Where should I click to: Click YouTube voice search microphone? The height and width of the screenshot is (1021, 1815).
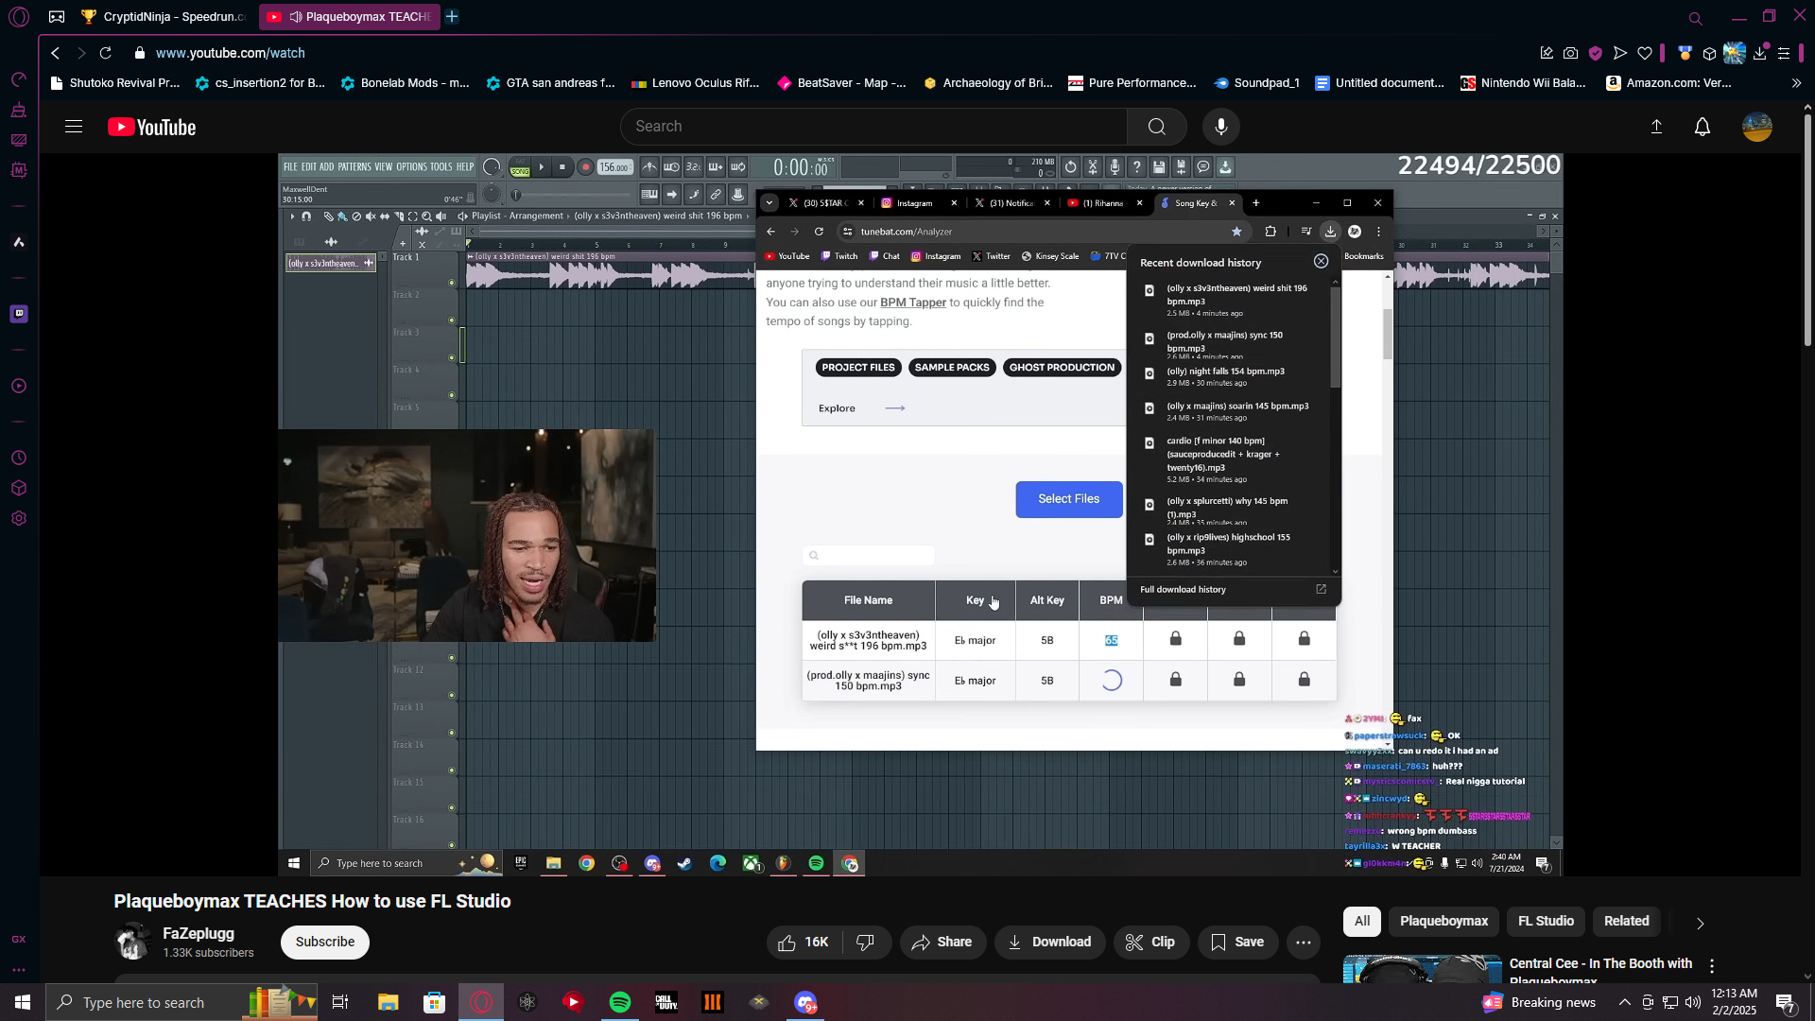click(x=1221, y=127)
